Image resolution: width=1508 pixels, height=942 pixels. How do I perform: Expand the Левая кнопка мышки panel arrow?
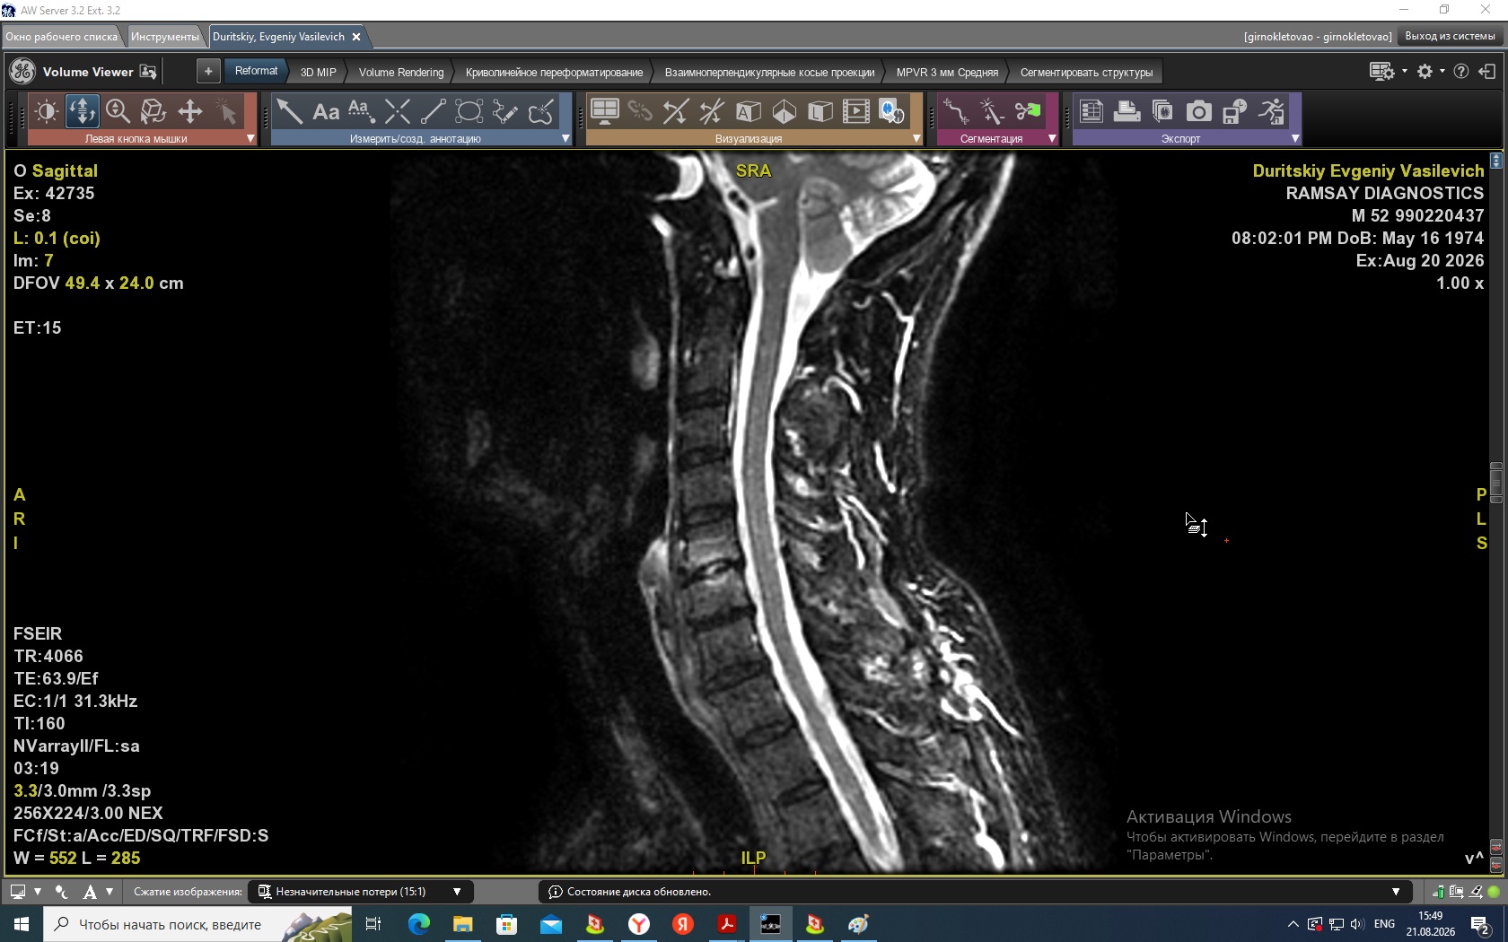250,139
